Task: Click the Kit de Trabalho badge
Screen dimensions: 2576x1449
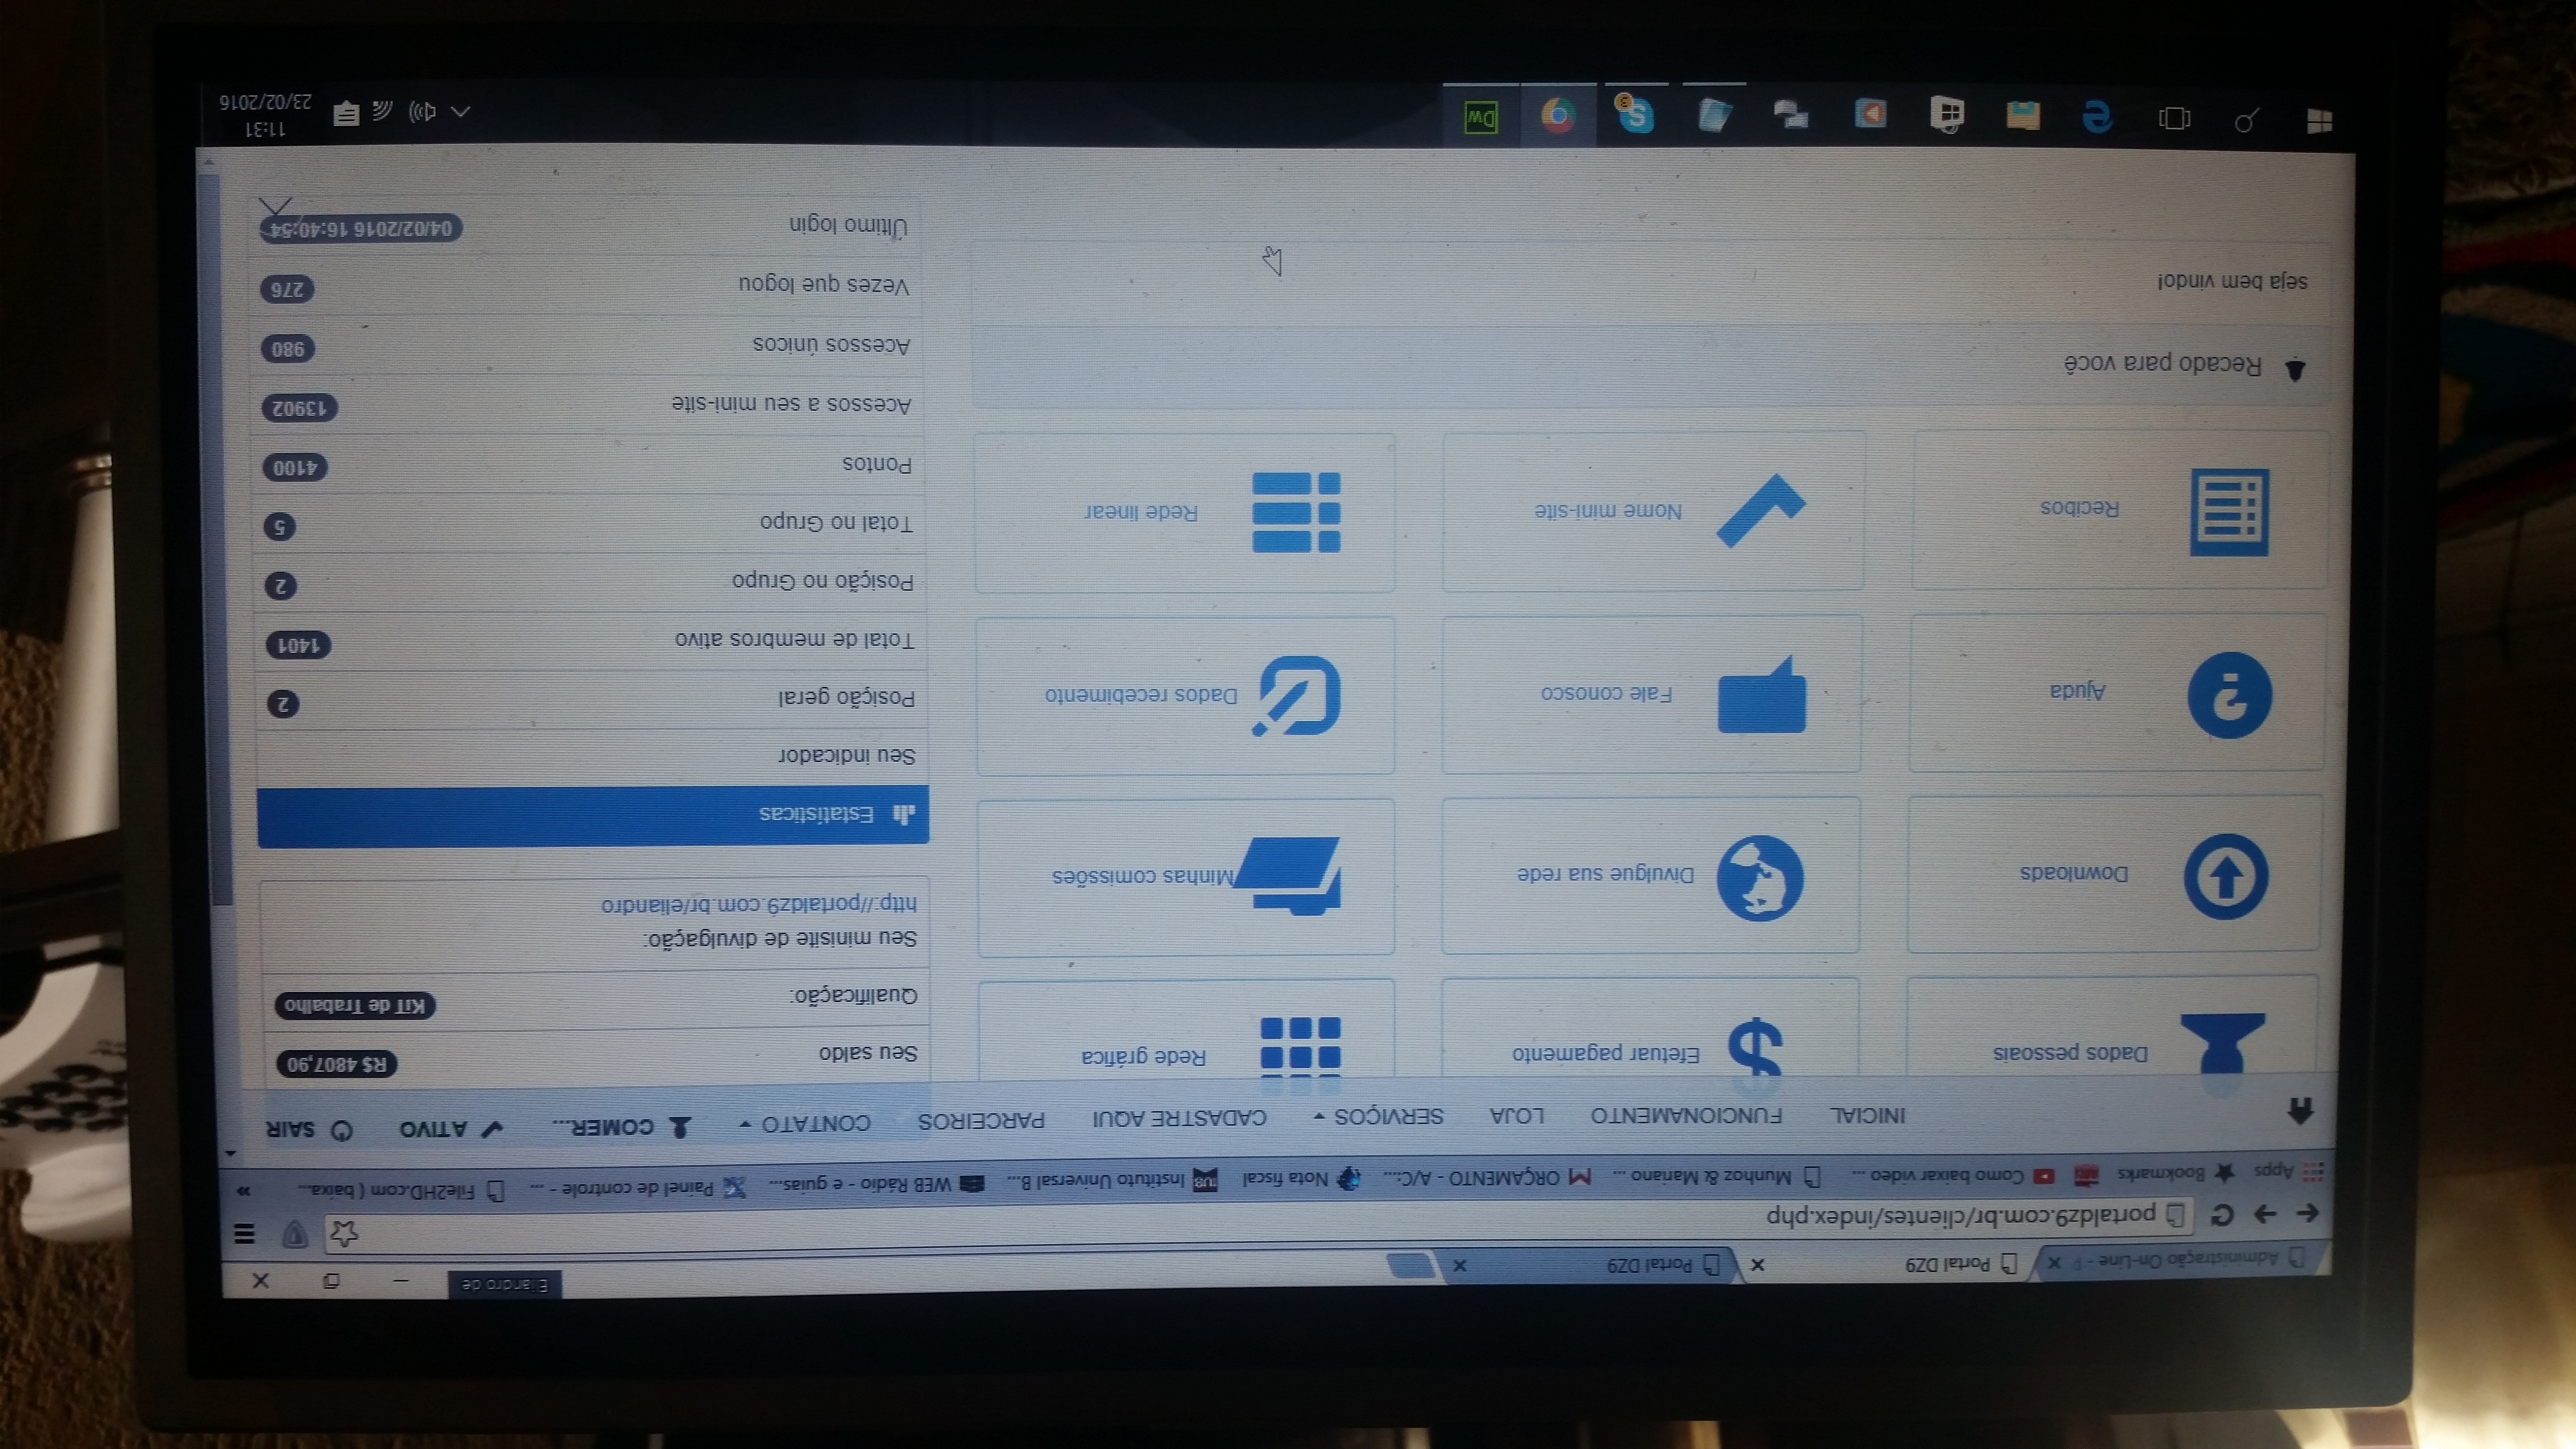Action: click(355, 1005)
